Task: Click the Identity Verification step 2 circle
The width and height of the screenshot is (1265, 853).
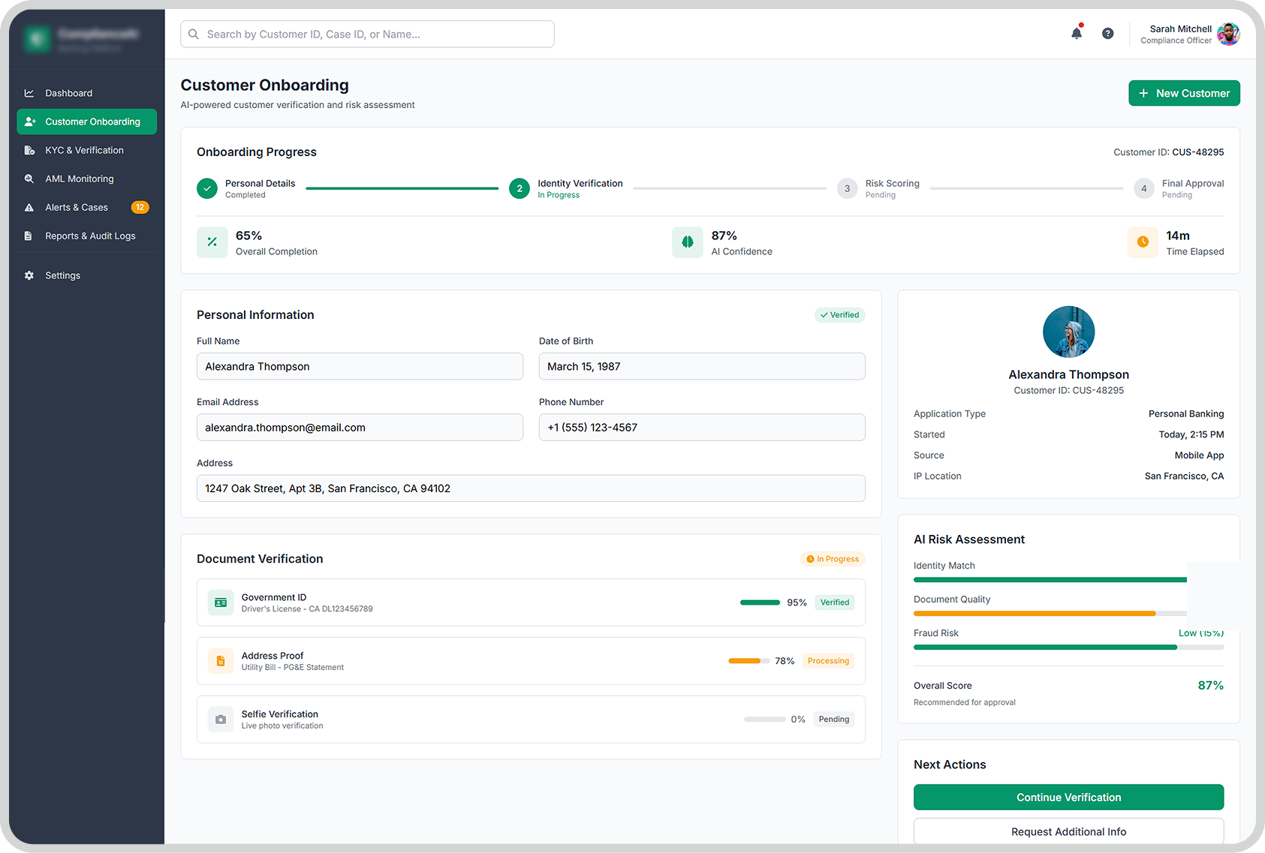Action: pyautogui.click(x=520, y=188)
